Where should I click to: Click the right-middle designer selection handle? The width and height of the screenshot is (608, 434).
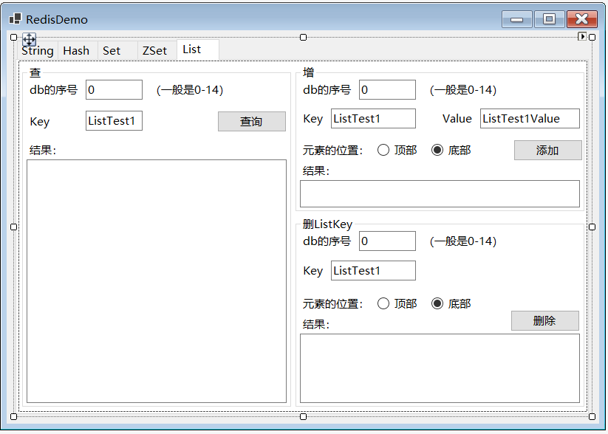point(592,227)
